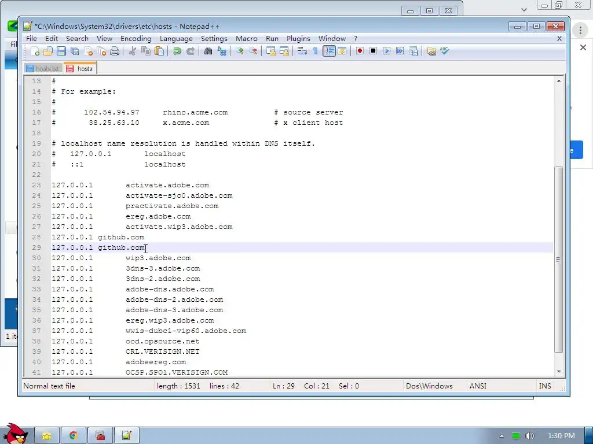Open the Plugins menu
Viewport: 593px width, 444px height.
click(298, 39)
